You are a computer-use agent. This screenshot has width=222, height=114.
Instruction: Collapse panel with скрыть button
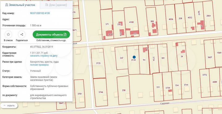tap(9, 106)
